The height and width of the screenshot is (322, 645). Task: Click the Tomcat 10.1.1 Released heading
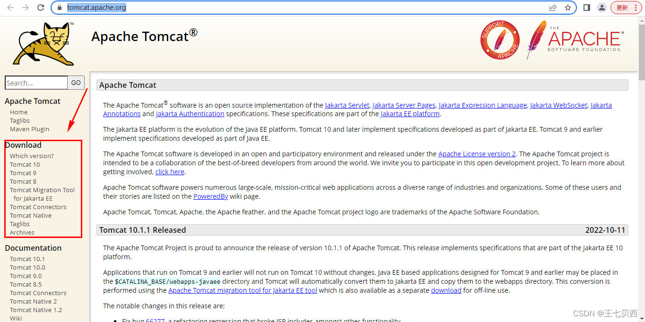coord(143,230)
